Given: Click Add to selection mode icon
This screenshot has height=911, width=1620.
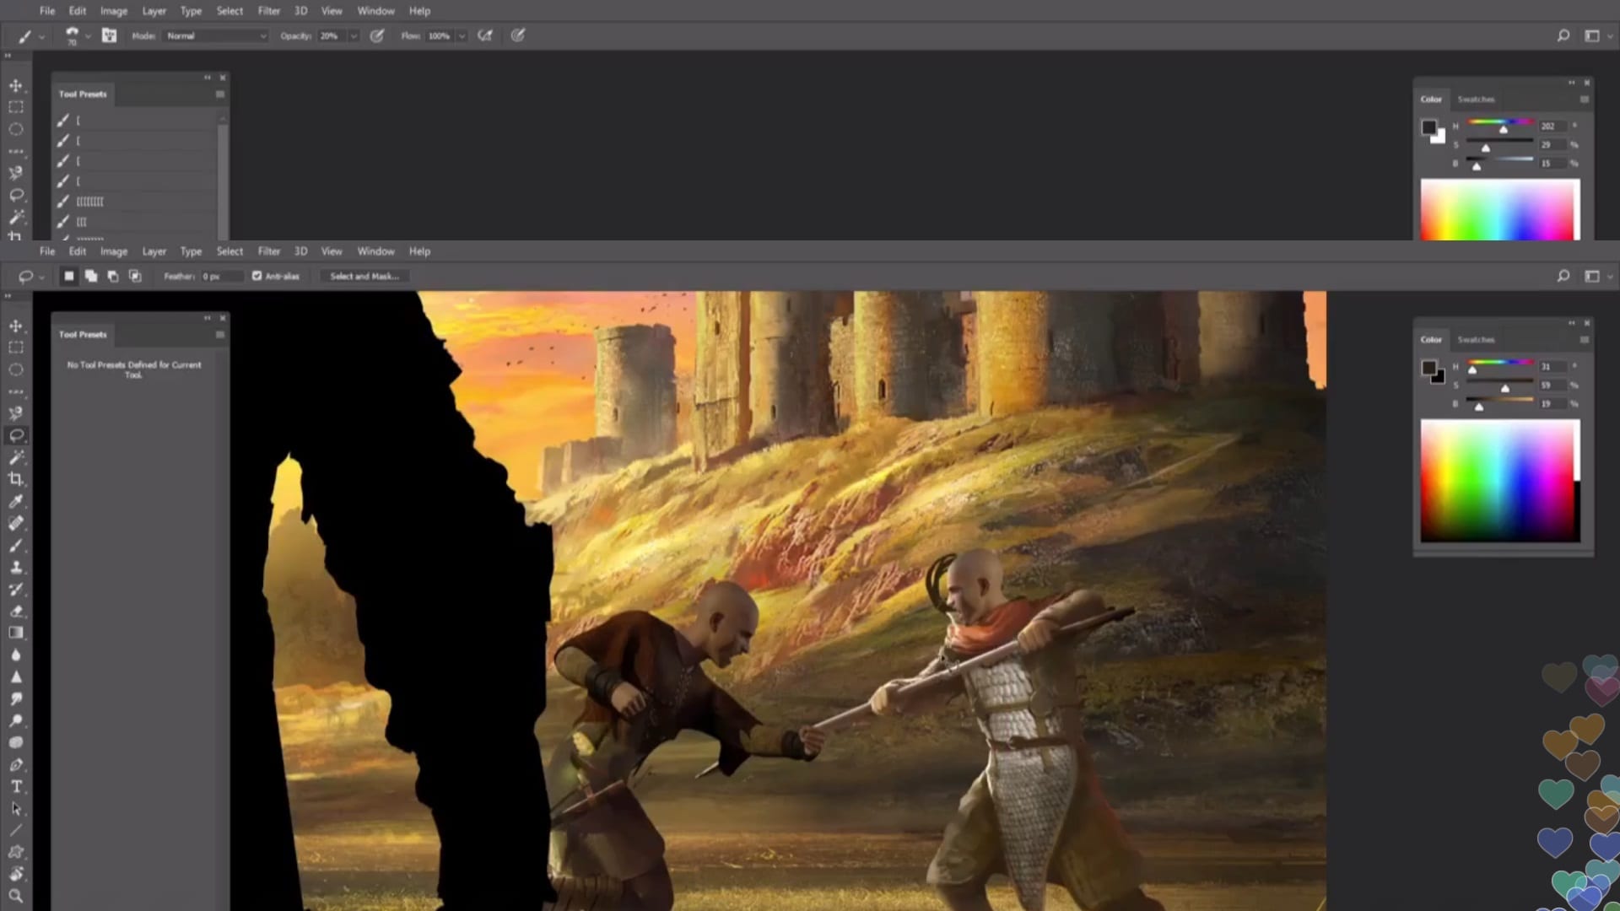Looking at the screenshot, I should [91, 276].
